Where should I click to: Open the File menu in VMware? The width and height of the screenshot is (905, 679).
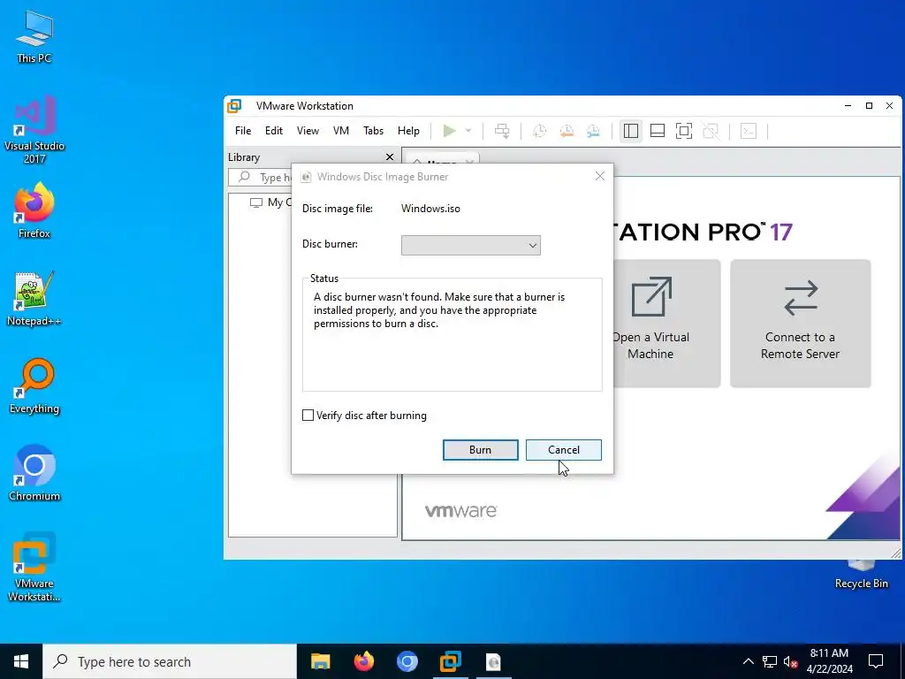click(x=243, y=131)
